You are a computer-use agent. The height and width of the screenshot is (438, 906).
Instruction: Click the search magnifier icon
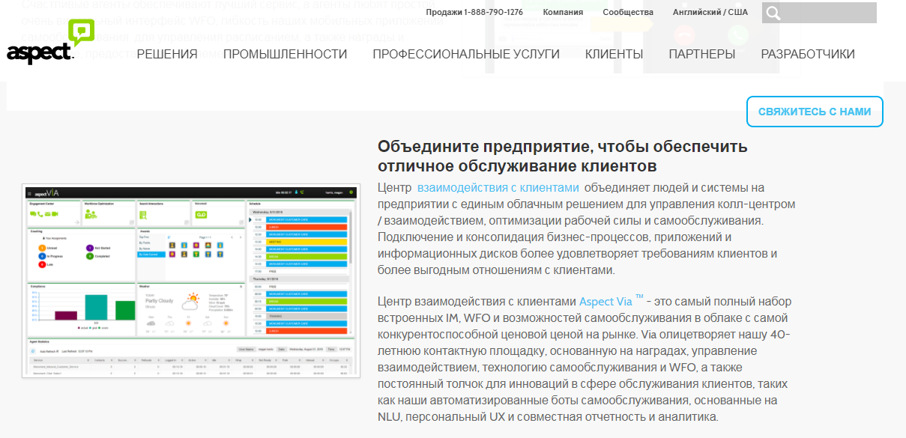[774, 13]
